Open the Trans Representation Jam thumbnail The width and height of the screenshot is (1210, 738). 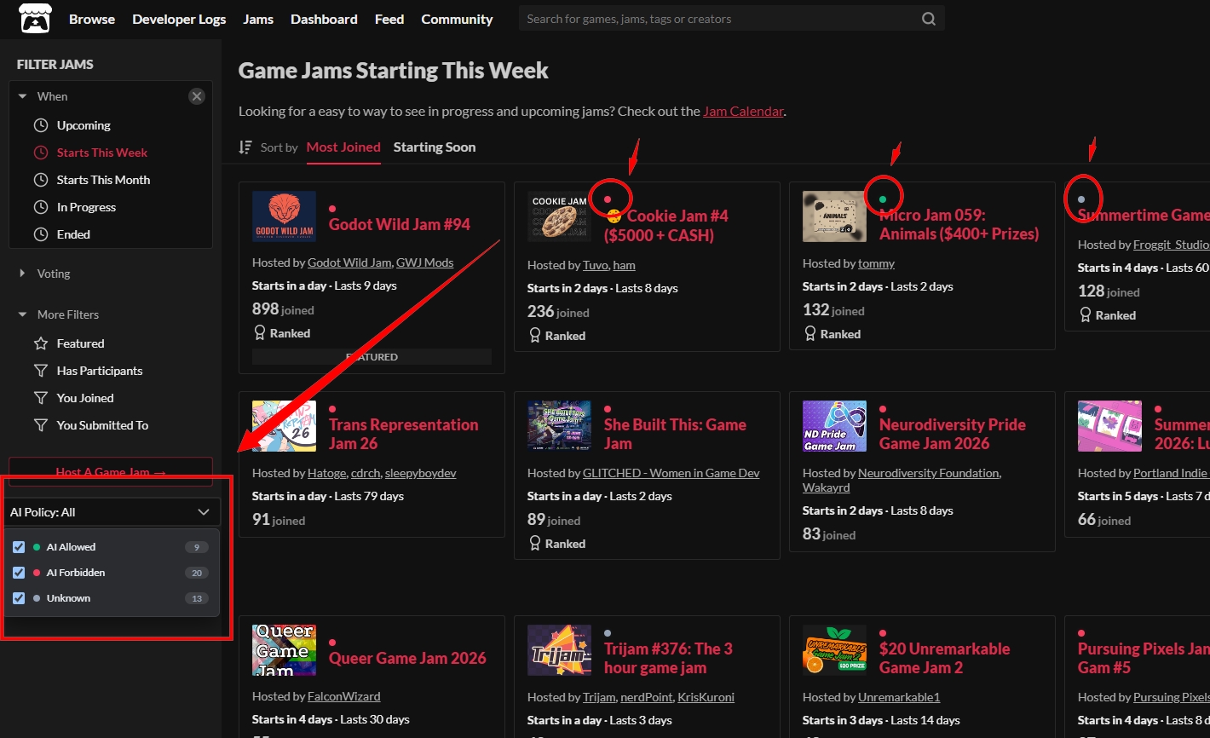[x=284, y=426]
